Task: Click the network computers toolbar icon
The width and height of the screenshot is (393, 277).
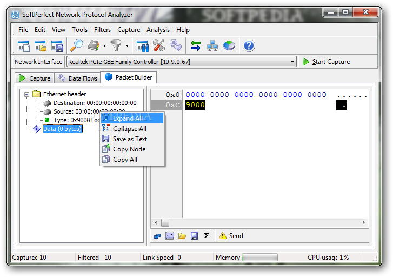Action: [212, 46]
